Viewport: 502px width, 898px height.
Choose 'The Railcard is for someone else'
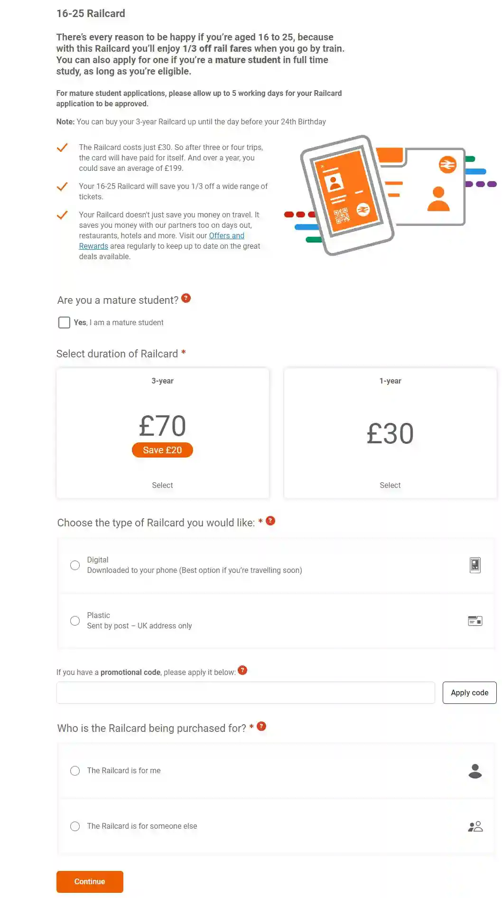pyautogui.click(x=75, y=826)
